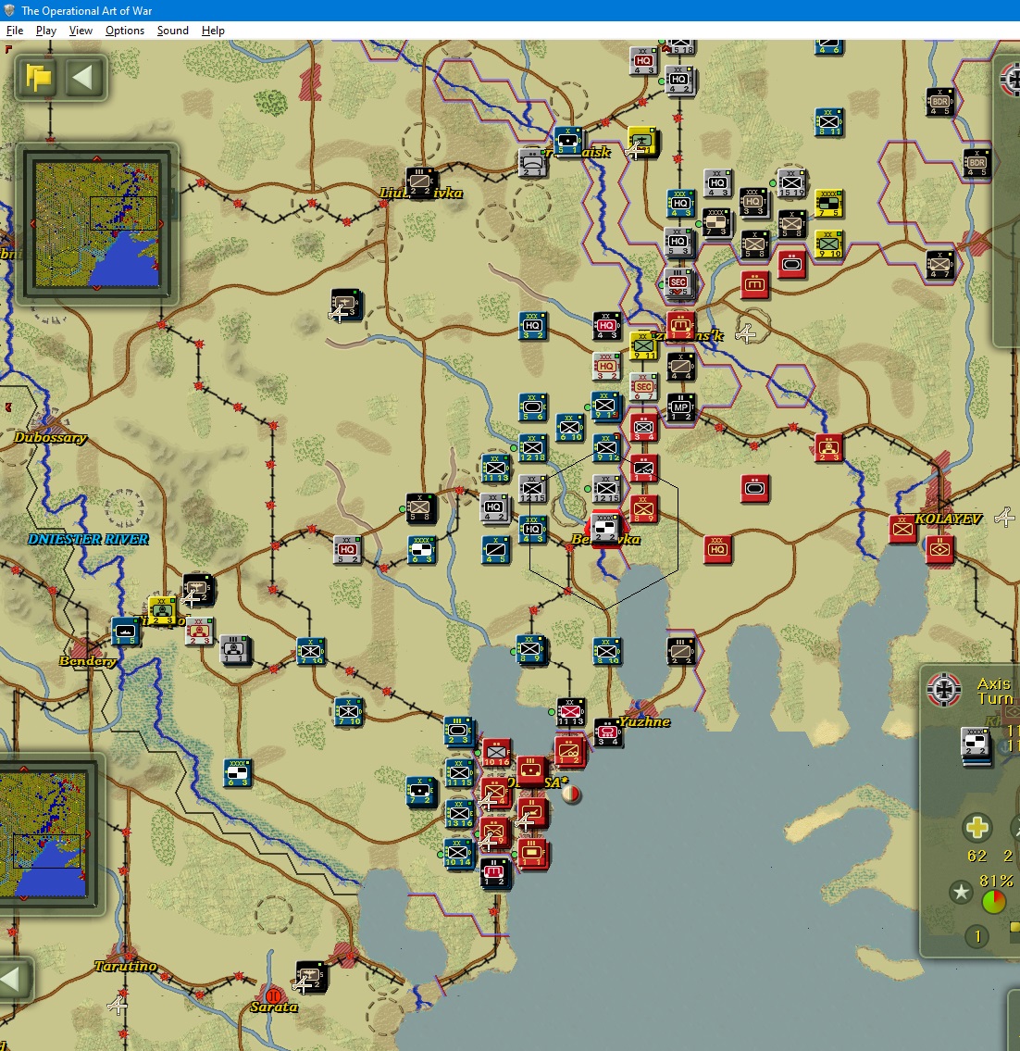
Task: Select the gray XX 15-19 infantry unit
Action: pyautogui.click(x=791, y=182)
